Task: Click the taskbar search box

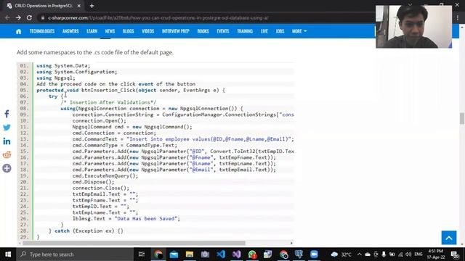Action: tap(75, 254)
